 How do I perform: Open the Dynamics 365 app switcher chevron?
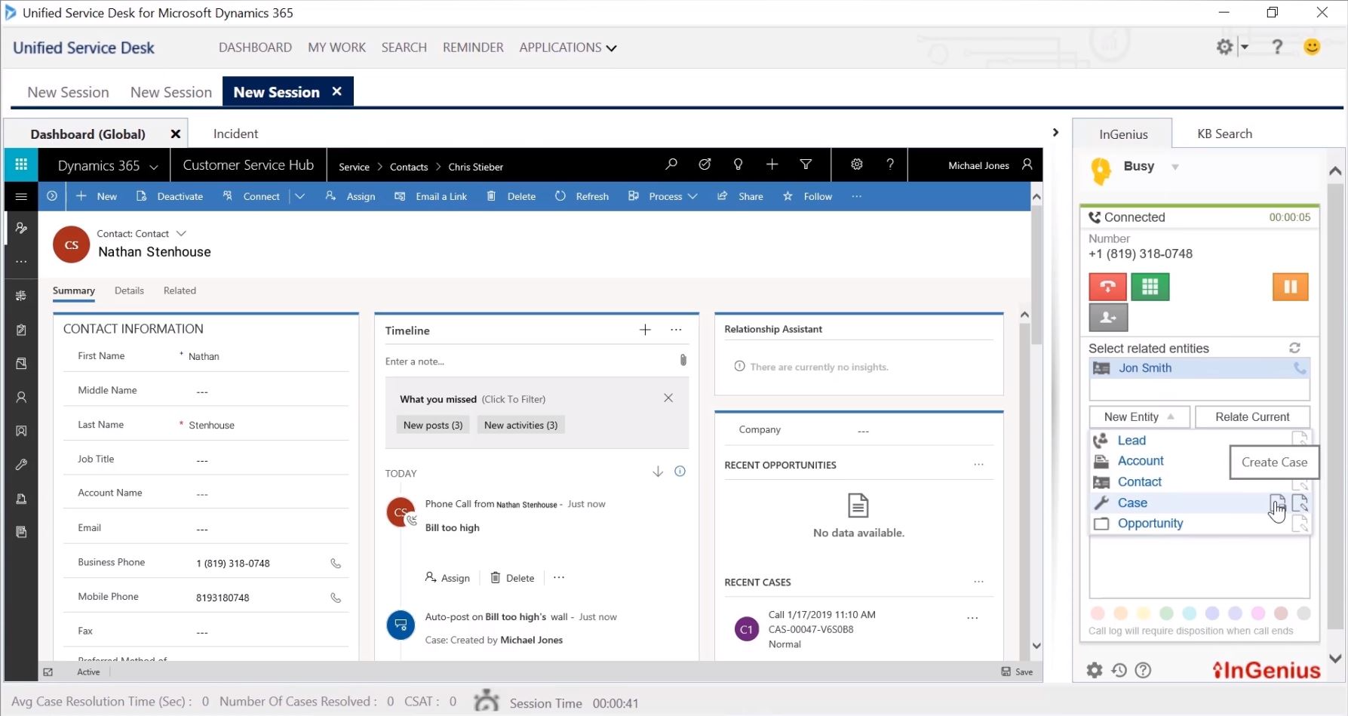[154, 166]
